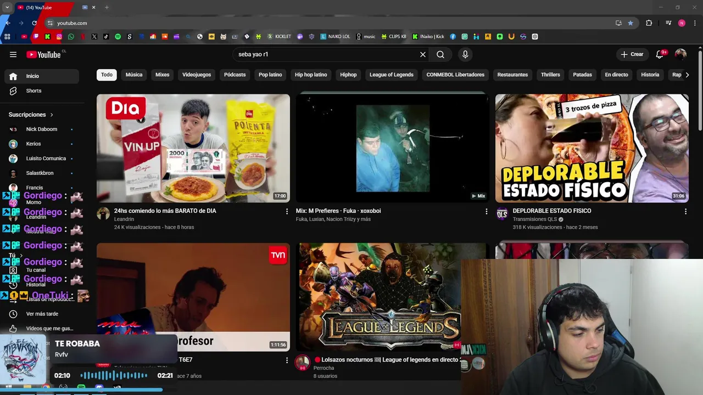Screen dimensions: 703x395
Task: Select the 'Todo' filter chip
Action: (107, 75)
